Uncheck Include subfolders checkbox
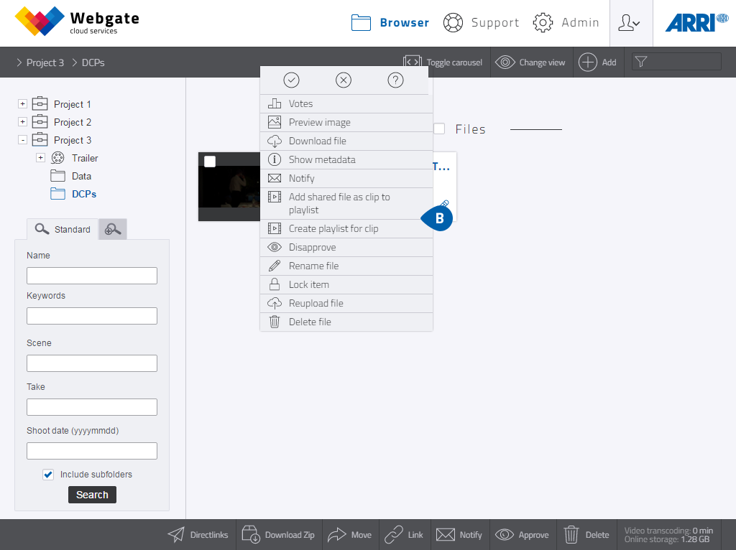Screen dimensions: 736x550 (x=48, y=475)
